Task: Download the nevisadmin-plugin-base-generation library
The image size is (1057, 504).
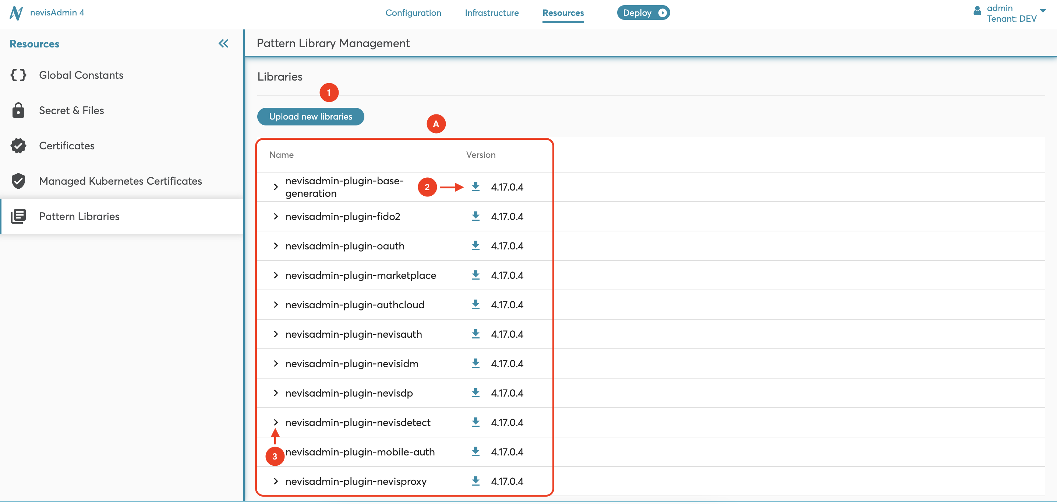Action: pyautogui.click(x=476, y=187)
